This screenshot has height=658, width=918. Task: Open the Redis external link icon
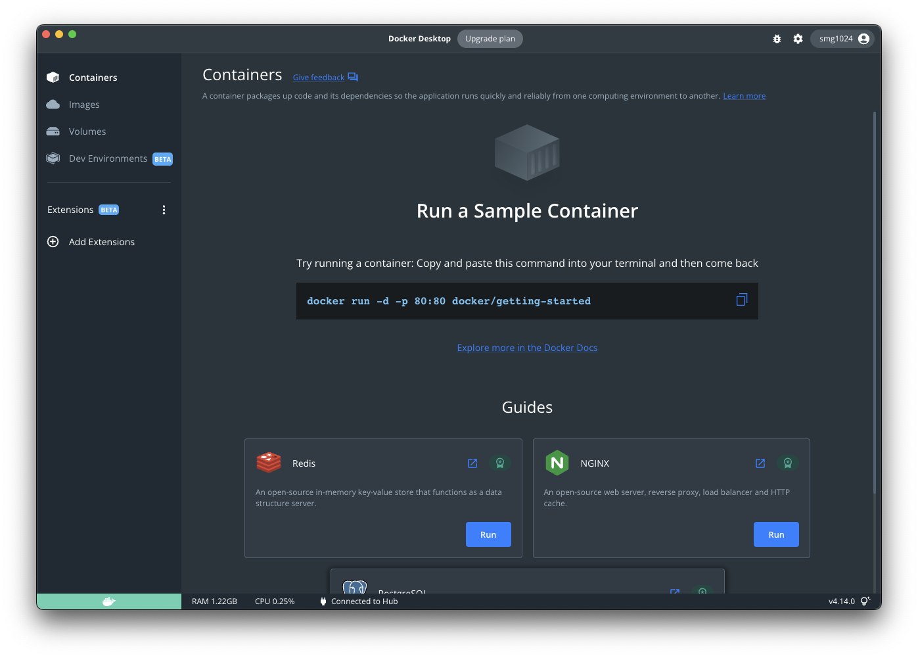click(x=472, y=463)
